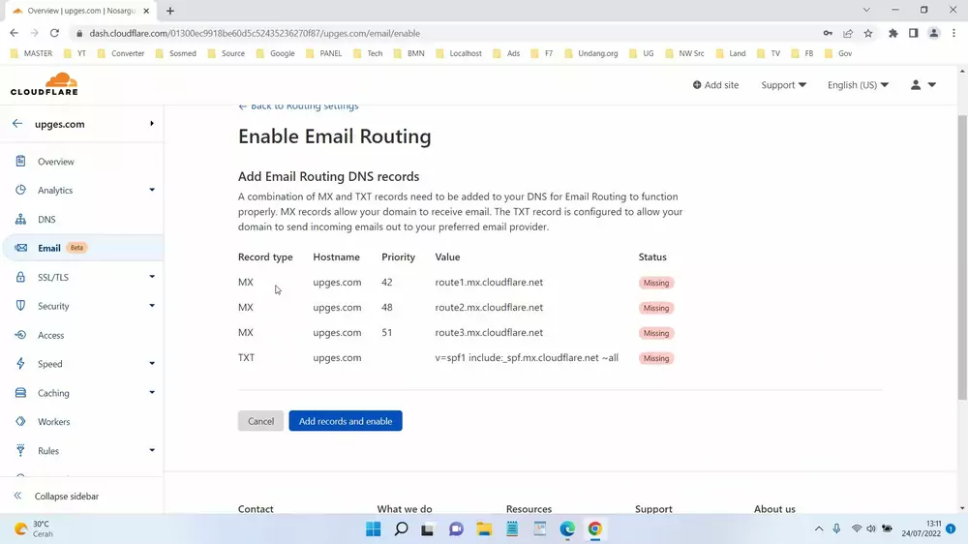Open the weather widget 30°C Cerah

tap(35, 529)
